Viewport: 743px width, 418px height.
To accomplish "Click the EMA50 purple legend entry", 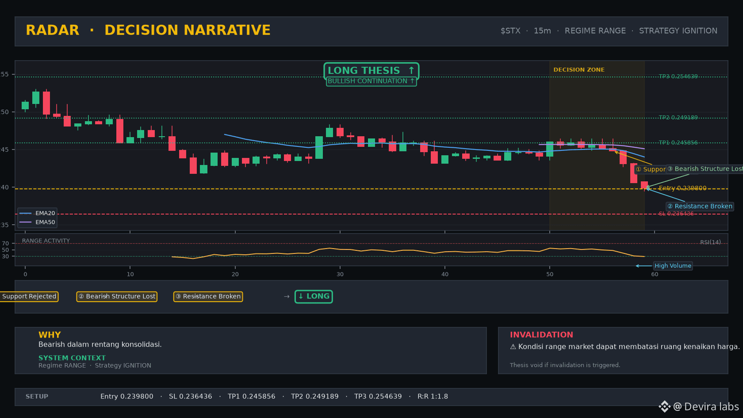I will (x=38, y=222).
